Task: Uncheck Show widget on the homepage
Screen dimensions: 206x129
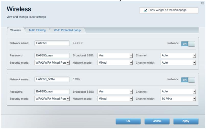Action: pyautogui.click(x=146, y=10)
